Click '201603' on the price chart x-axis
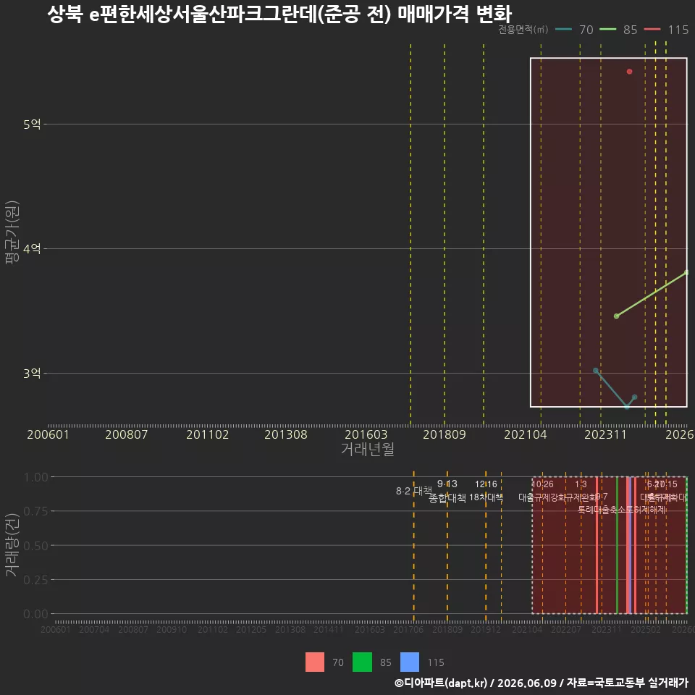695x695 pixels. [x=366, y=434]
